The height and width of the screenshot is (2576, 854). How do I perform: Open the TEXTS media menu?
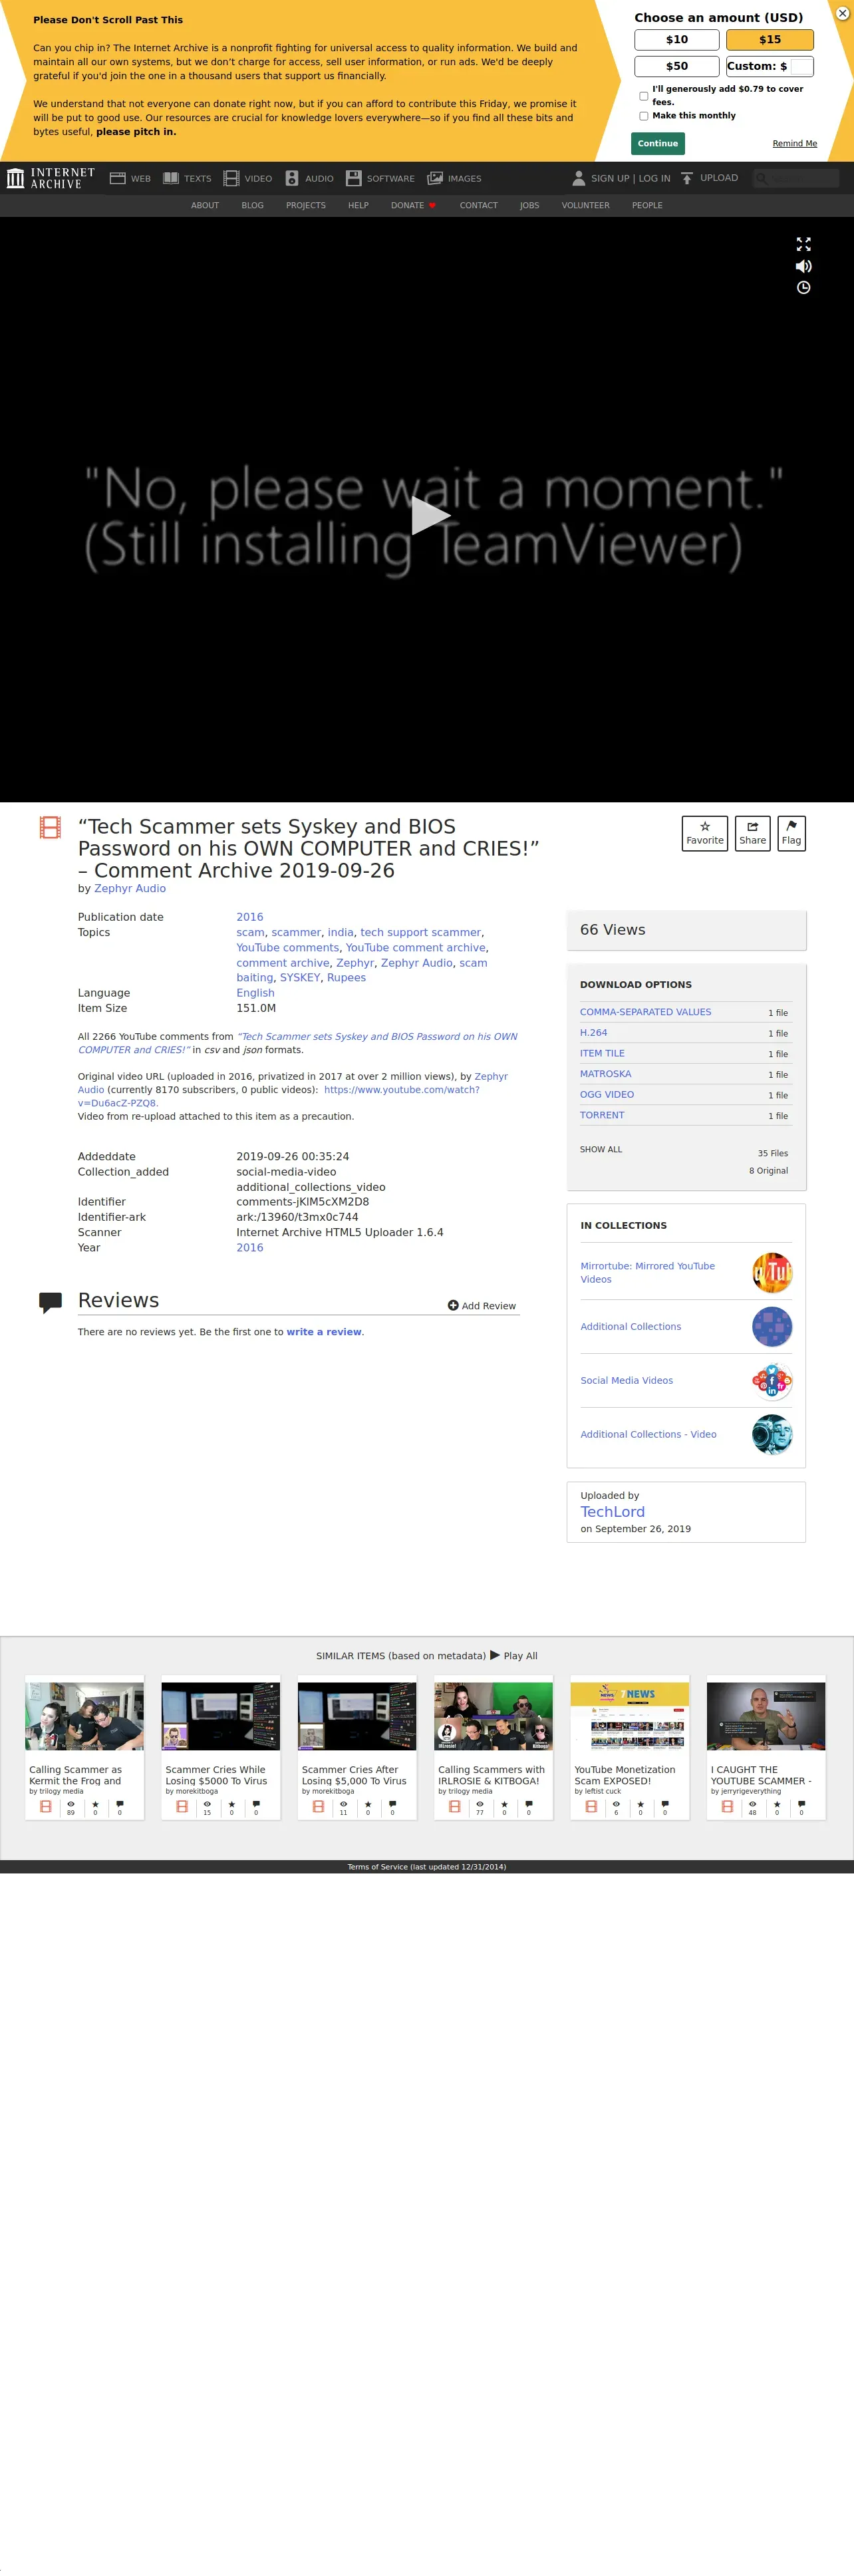[x=187, y=179]
